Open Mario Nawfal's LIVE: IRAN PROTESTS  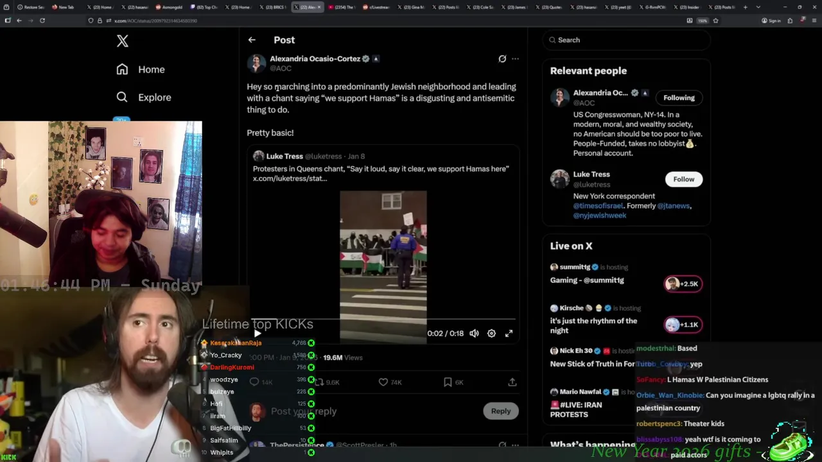coord(576,409)
